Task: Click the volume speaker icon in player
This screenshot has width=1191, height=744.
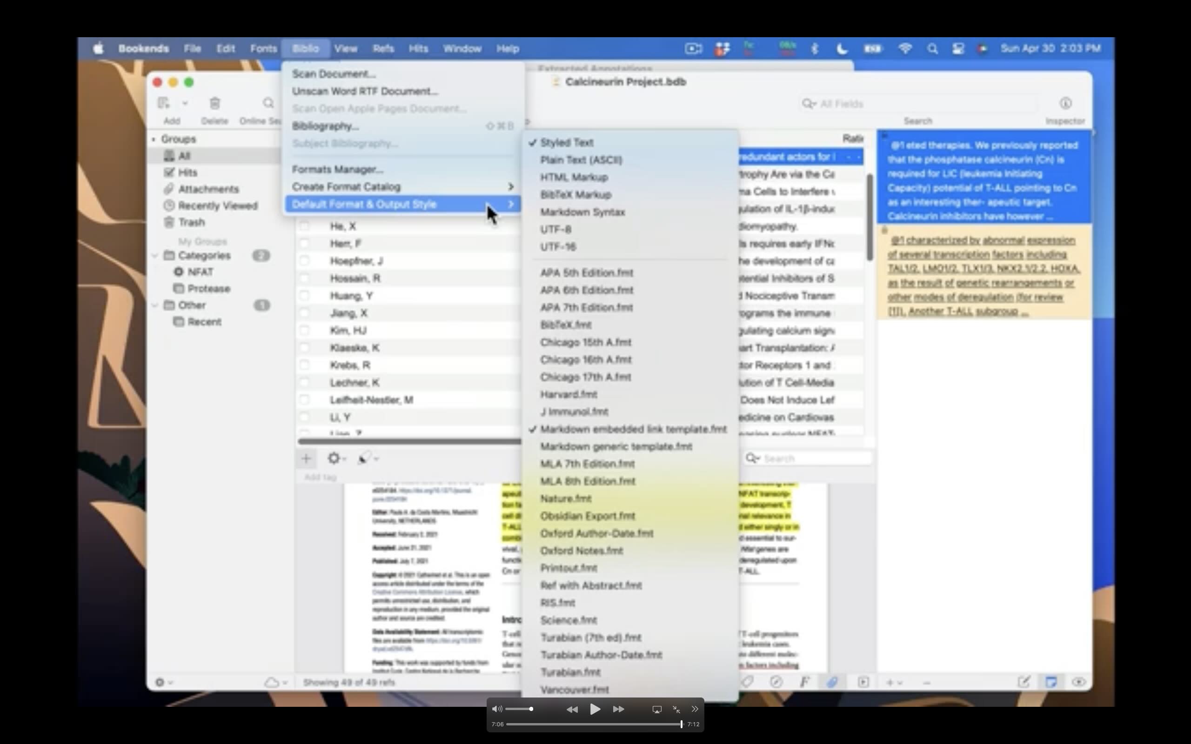Action: pos(497,709)
